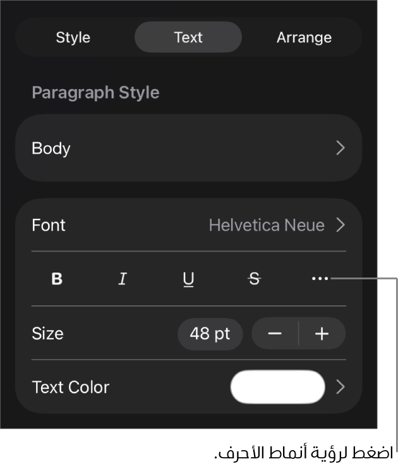Toggle underline text formatting
Image resolution: width=398 pixels, height=471 pixels.
pos(188,279)
